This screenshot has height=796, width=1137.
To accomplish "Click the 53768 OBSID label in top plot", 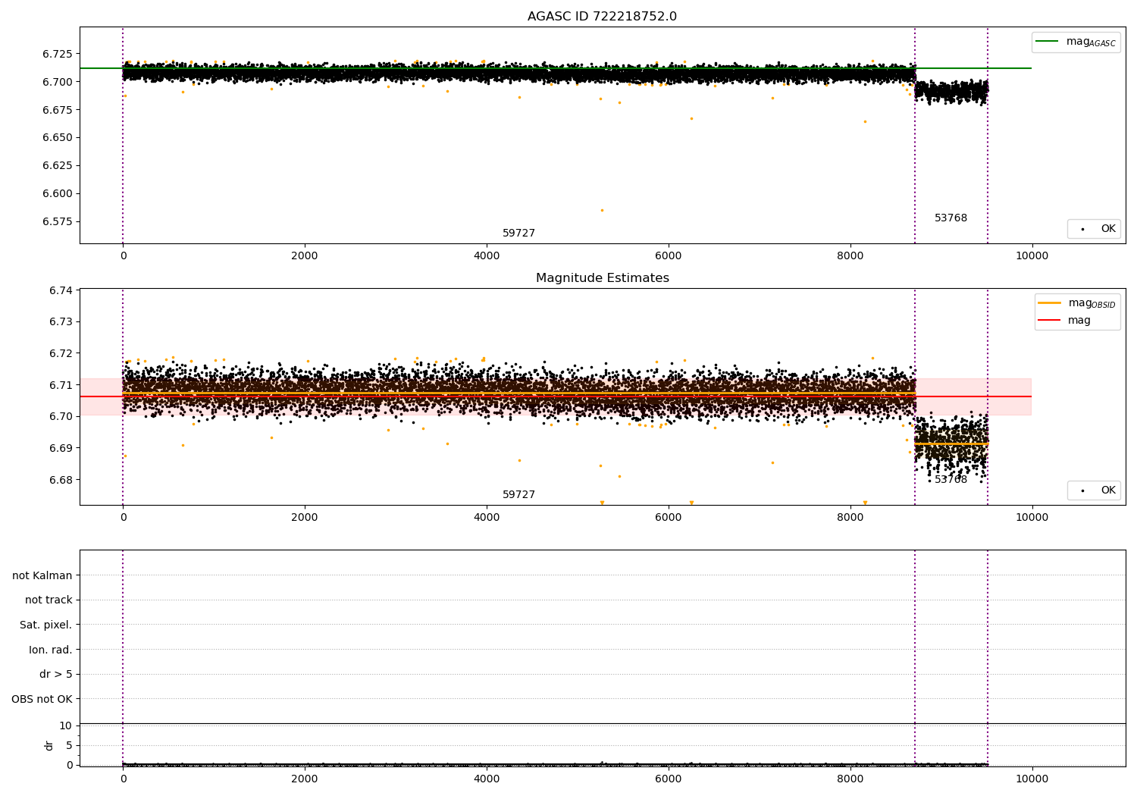I will (951, 218).
